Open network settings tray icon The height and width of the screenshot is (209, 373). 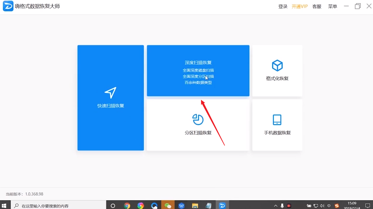(x=316, y=206)
